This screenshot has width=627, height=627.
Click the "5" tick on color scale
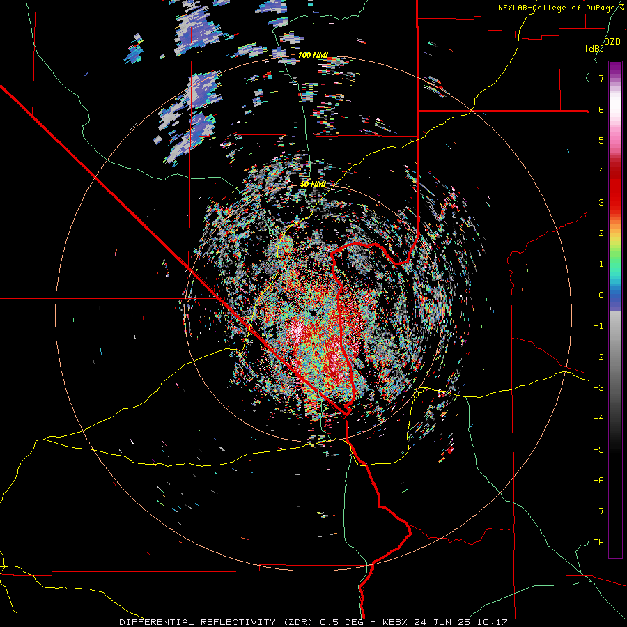tap(601, 140)
